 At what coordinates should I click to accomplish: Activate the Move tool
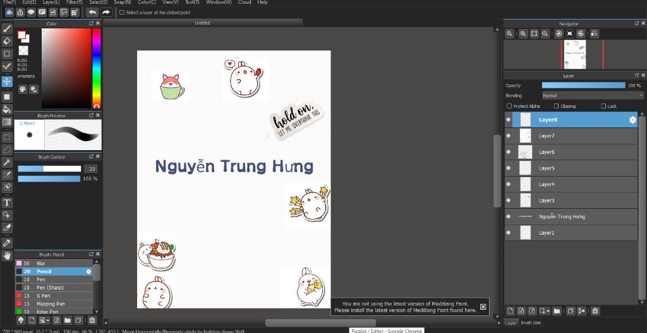(x=6, y=81)
